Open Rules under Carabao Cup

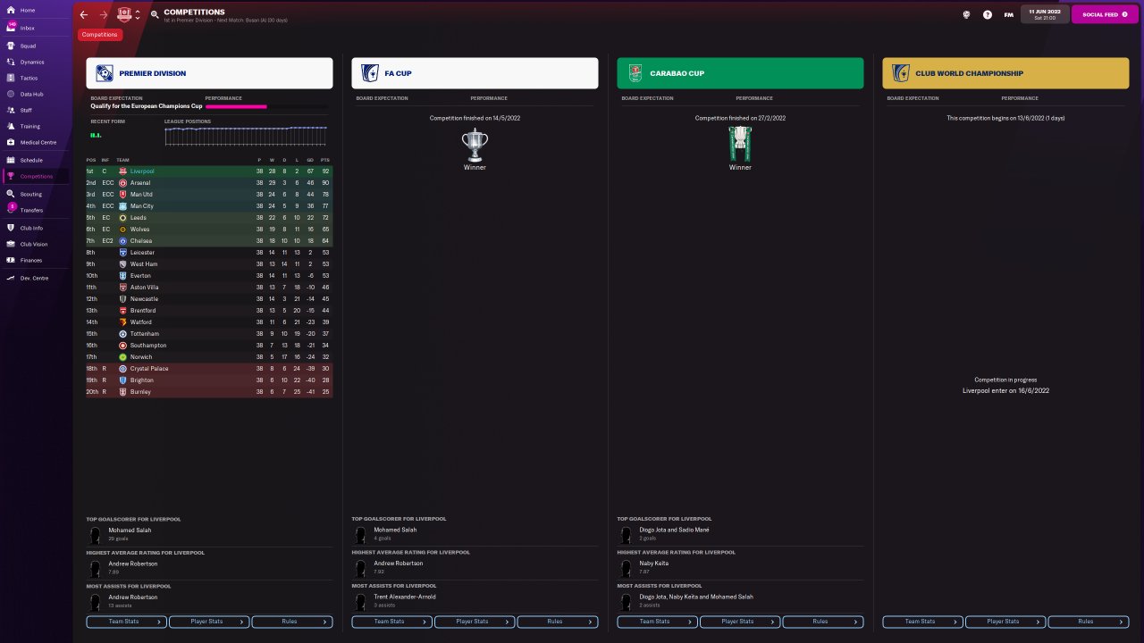[823, 622]
